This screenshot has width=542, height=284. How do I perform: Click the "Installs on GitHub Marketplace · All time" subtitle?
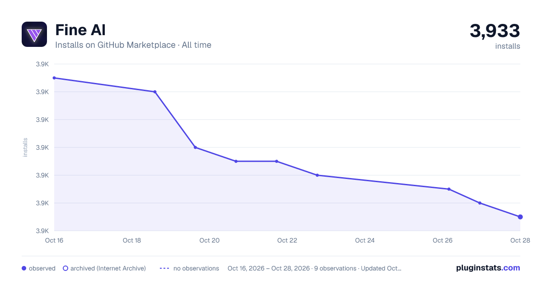click(x=133, y=45)
